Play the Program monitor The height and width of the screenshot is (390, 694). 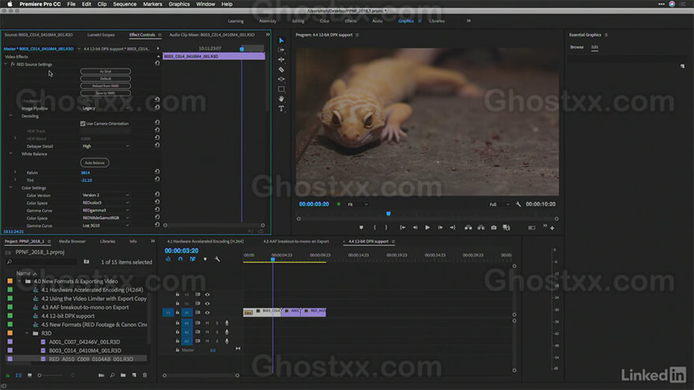(427, 227)
